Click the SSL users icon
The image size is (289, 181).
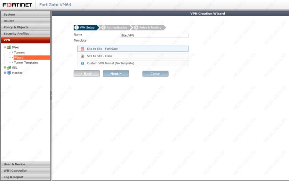(9, 68)
